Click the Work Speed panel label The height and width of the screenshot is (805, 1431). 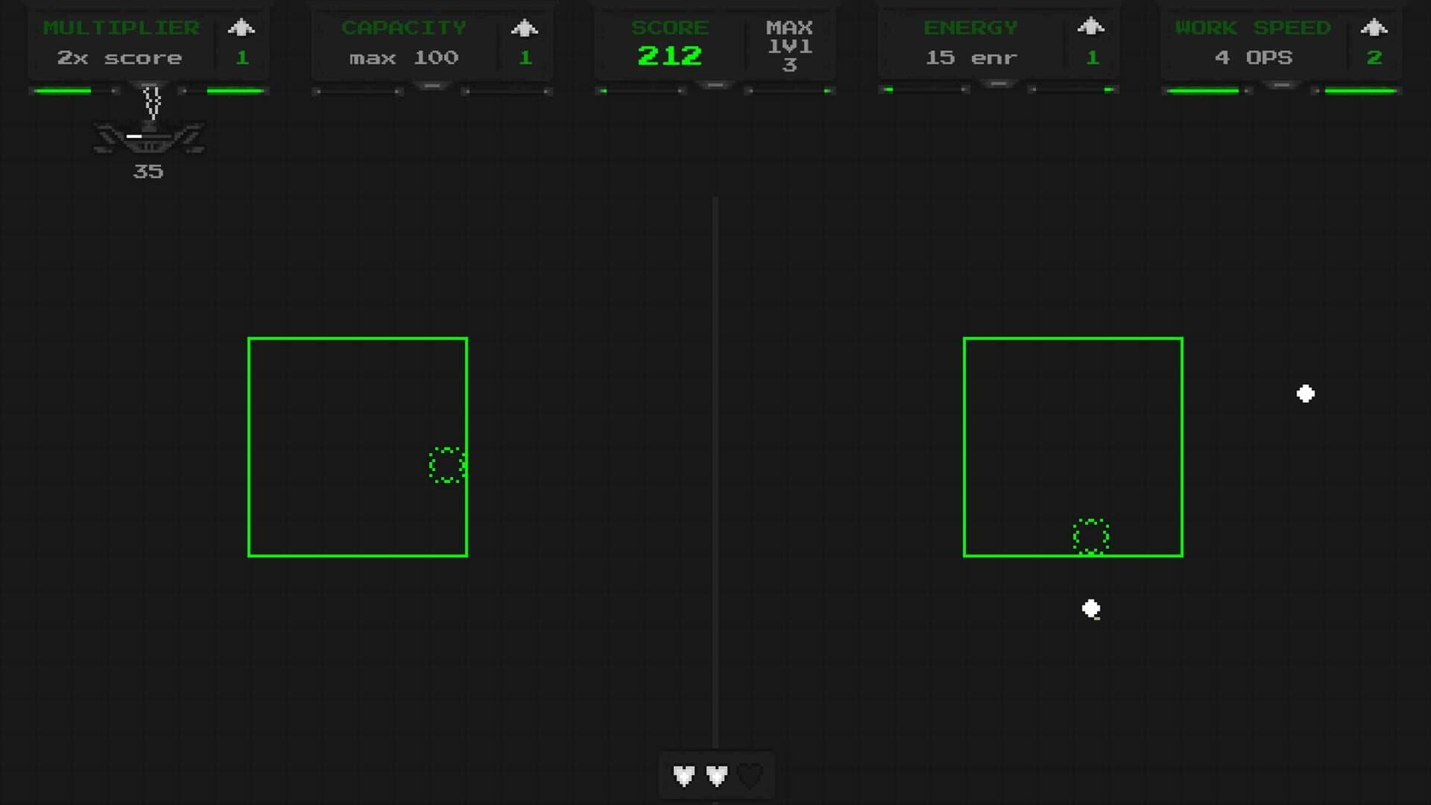point(1253,28)
